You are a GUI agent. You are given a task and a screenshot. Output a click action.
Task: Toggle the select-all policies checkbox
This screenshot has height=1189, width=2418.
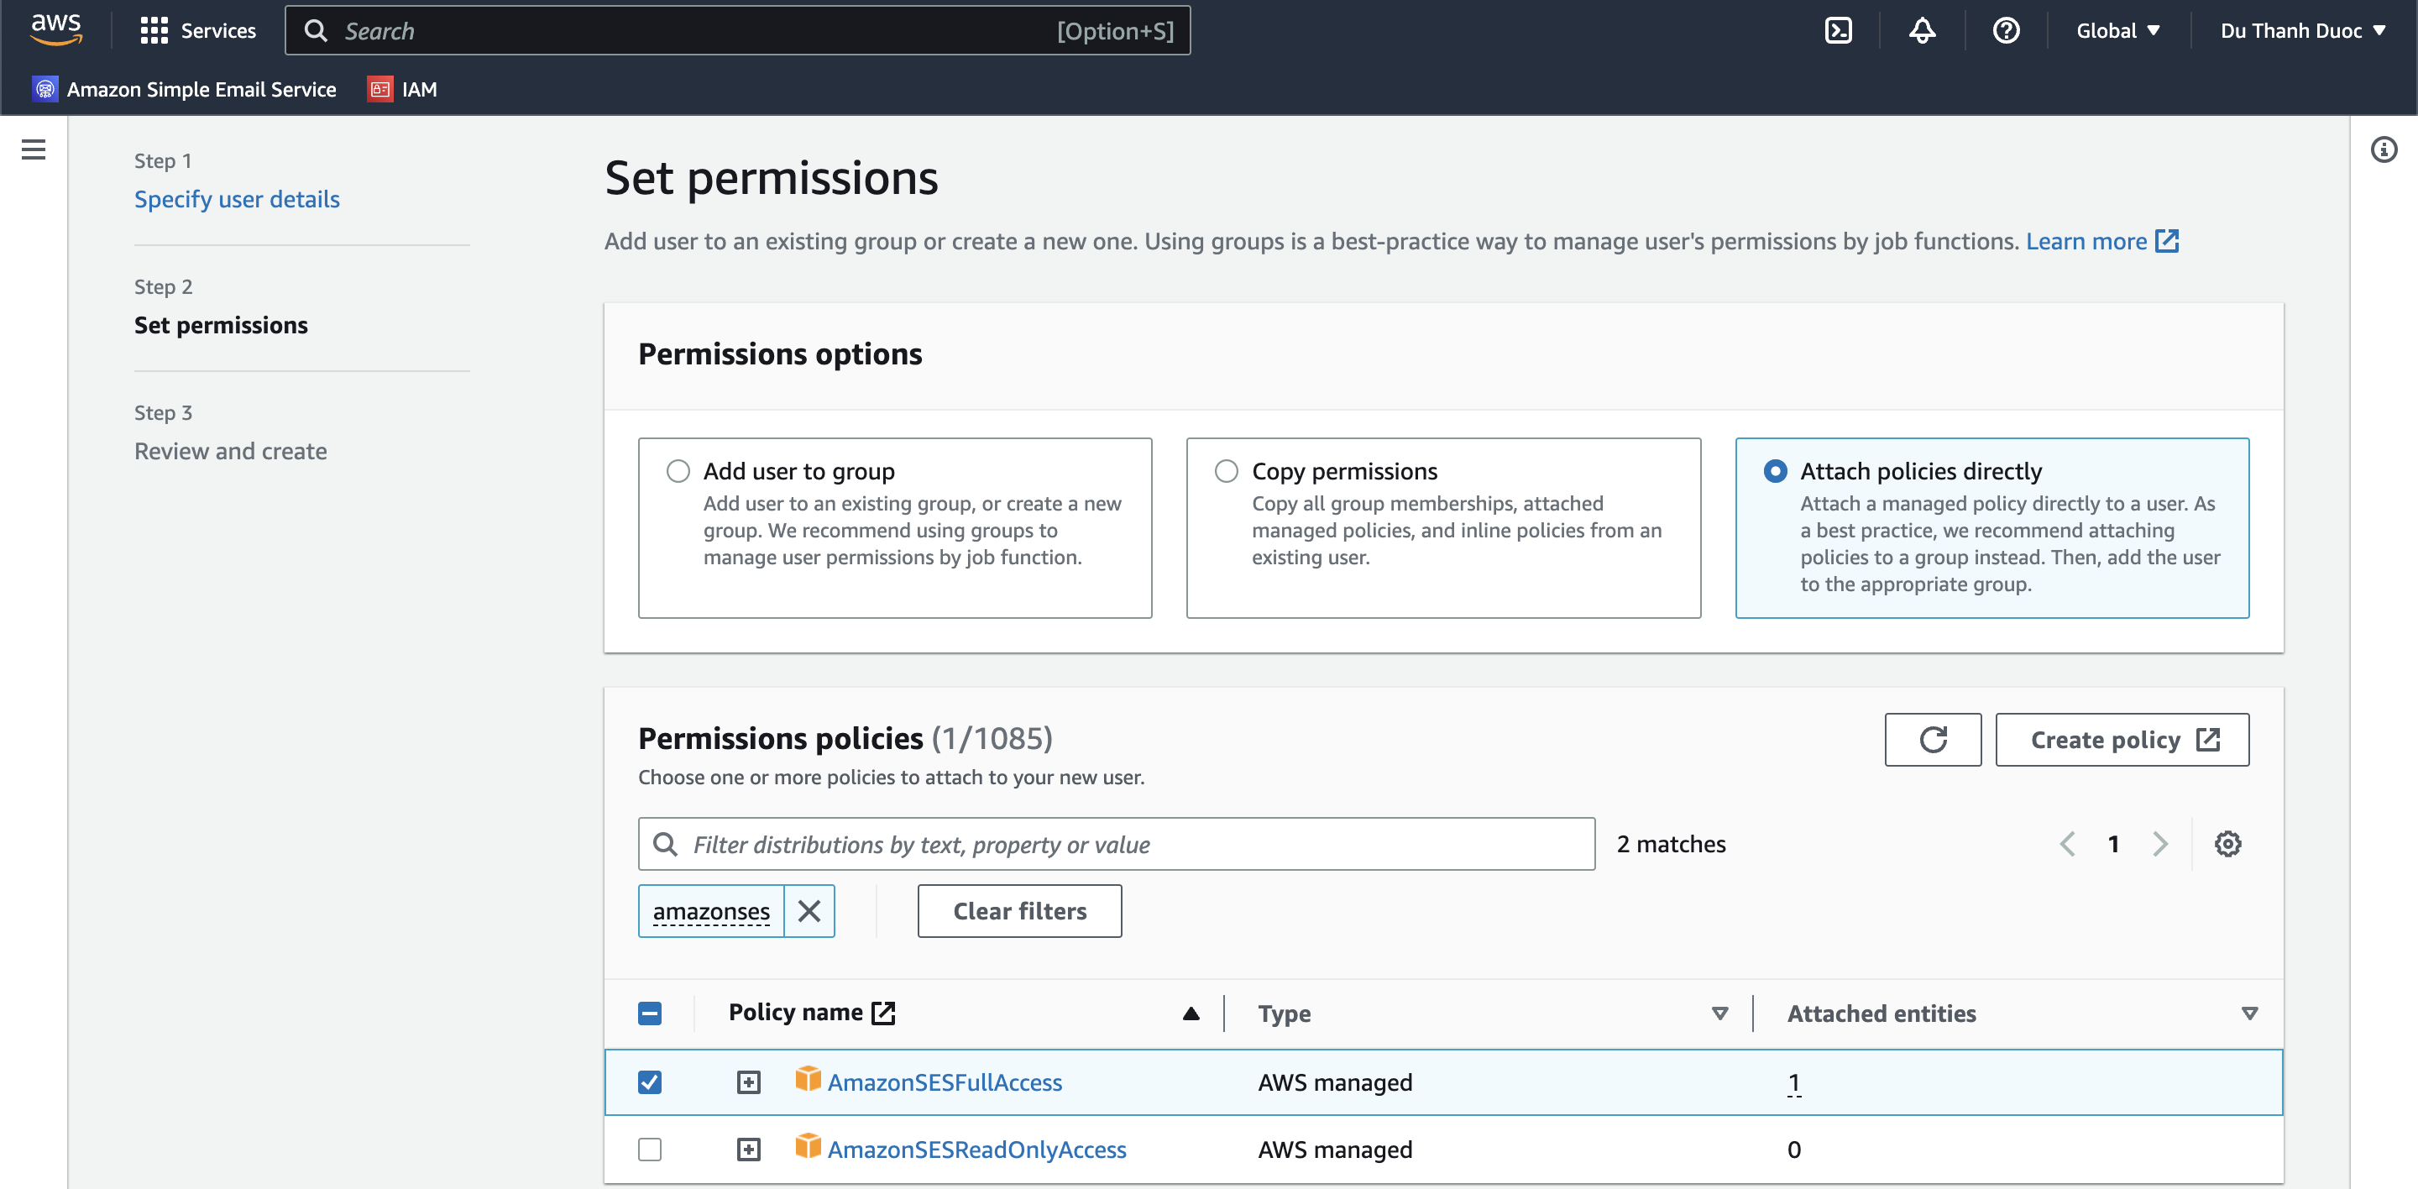pos(650,1014)
